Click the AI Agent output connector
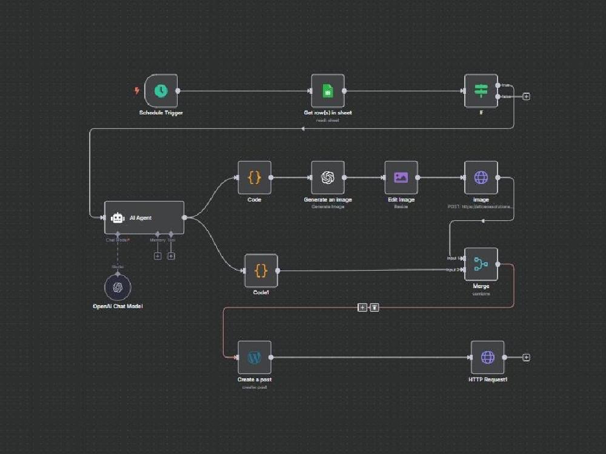 pos(184,217)
